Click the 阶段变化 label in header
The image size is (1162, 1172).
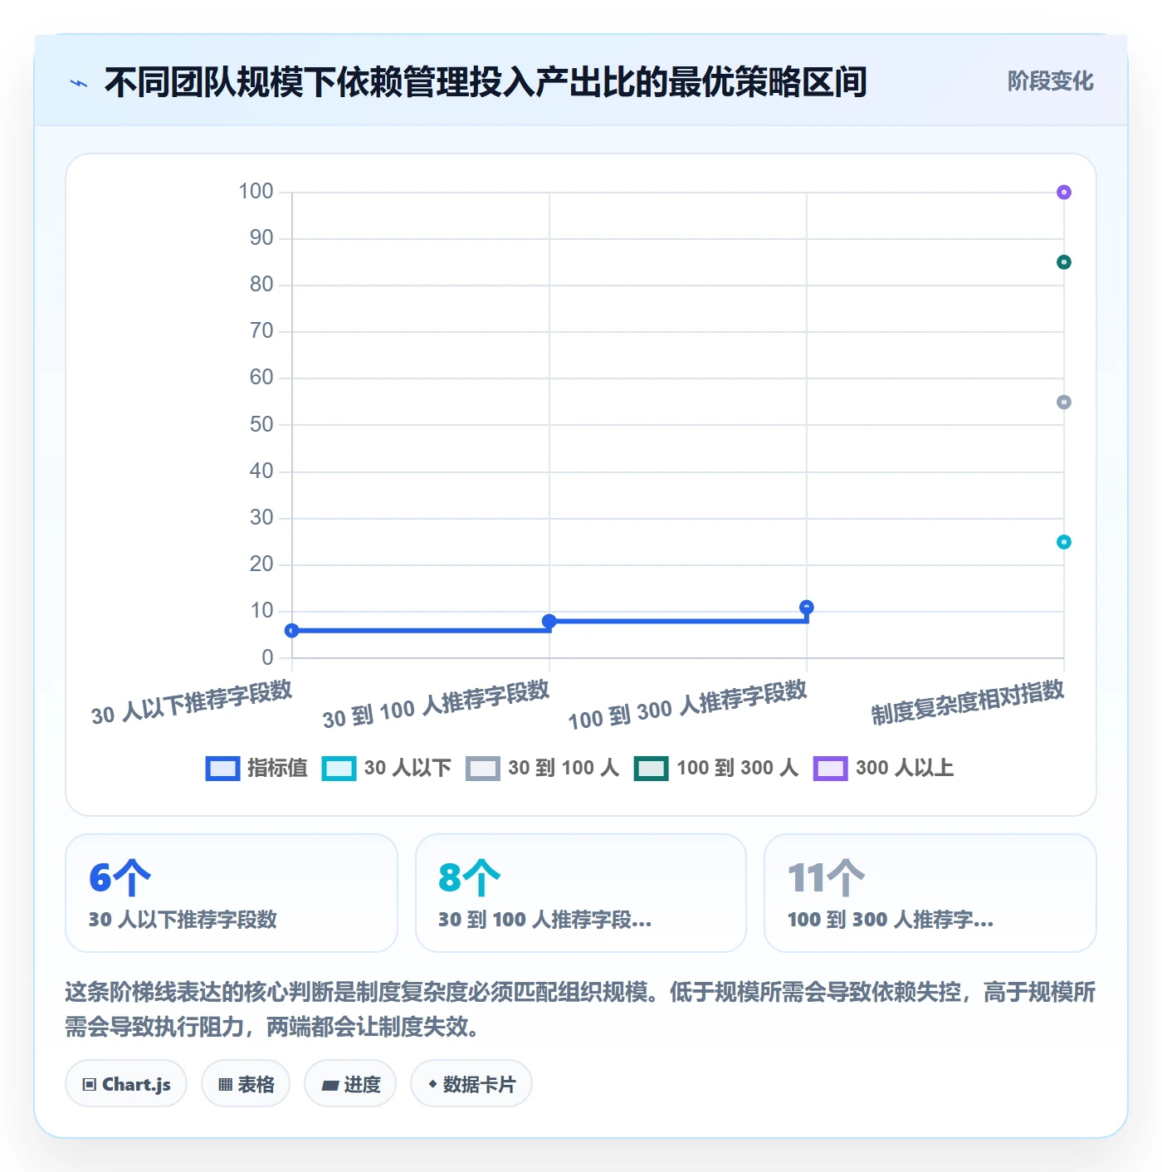tap(1050, 81)
